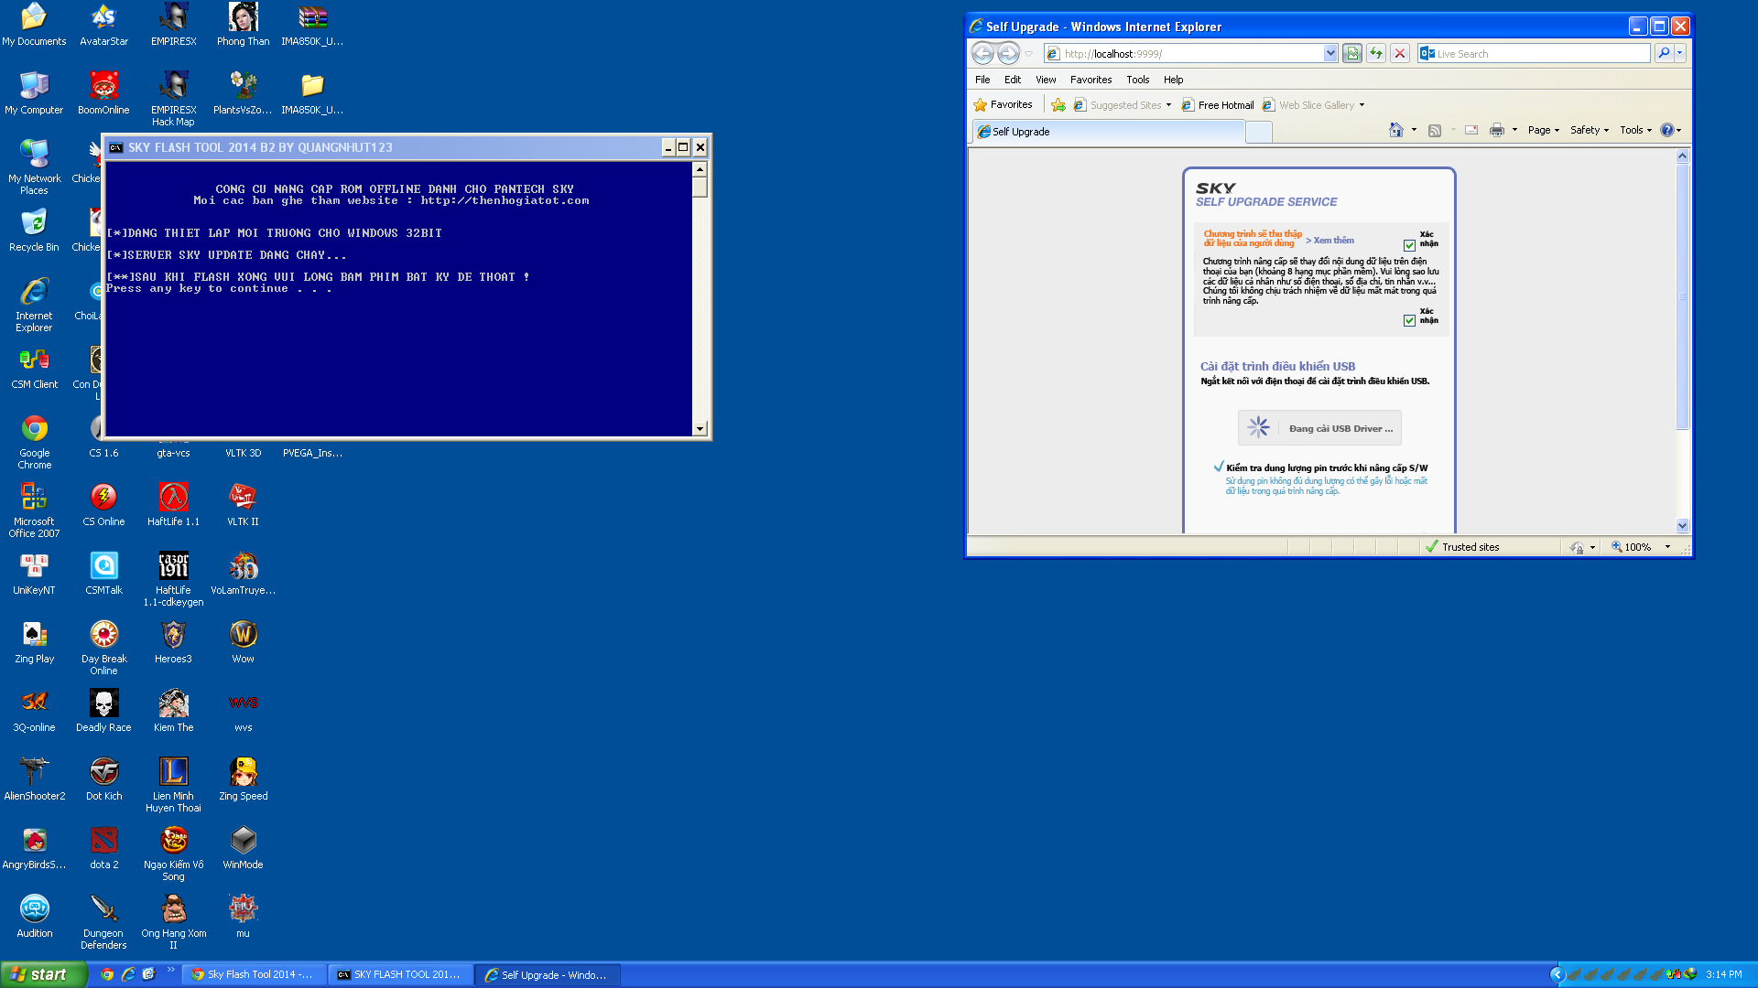This screenshot has height=988, width=1758.
Task: Click the Đang cài USB Driver button
Action: click(1319, 428)
